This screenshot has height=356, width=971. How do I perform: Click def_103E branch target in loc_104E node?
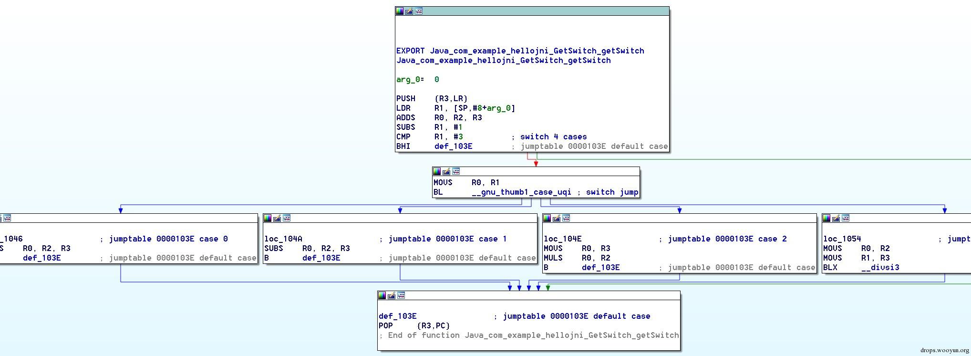tap(601, 267)
